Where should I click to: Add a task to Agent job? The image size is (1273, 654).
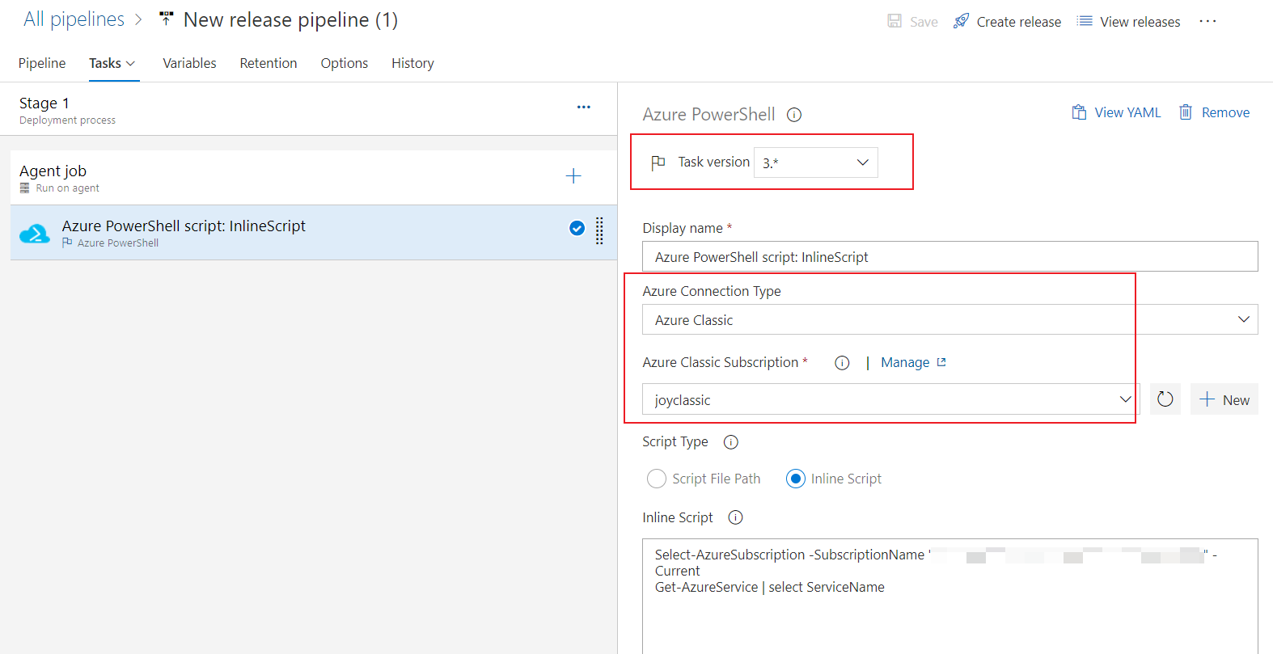pos(573,176)
